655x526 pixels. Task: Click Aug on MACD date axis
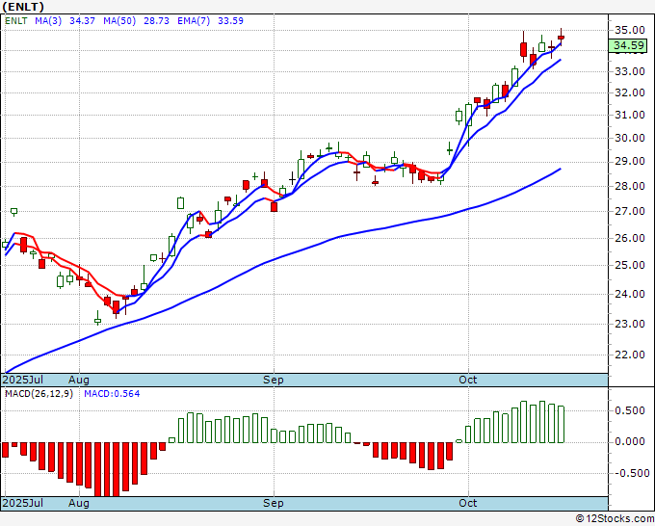(79, 503)
